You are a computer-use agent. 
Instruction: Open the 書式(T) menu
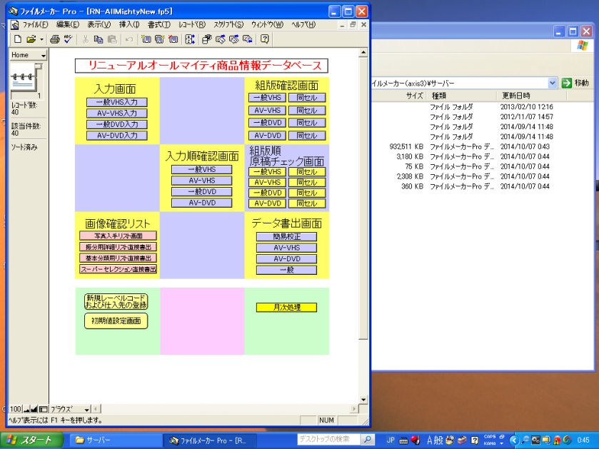[159, 25]
